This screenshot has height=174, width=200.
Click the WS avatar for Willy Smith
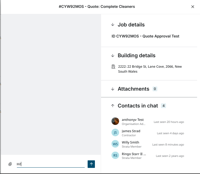click(x=115, y=144)
